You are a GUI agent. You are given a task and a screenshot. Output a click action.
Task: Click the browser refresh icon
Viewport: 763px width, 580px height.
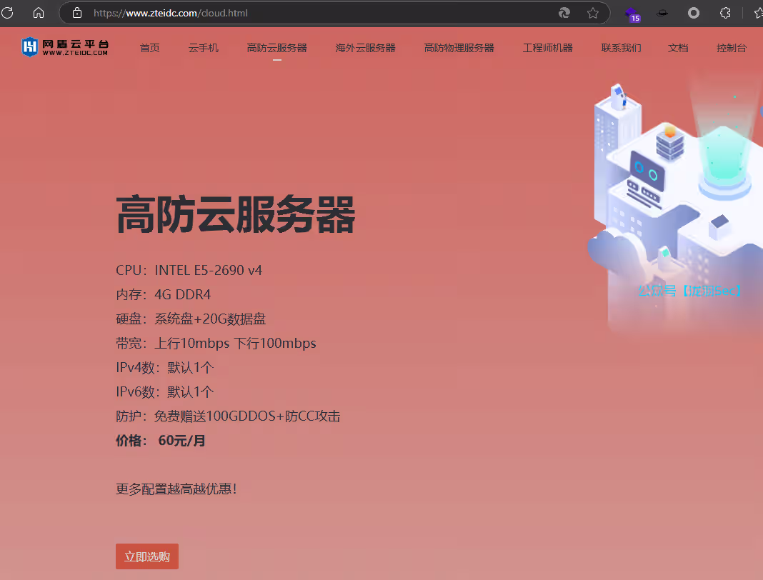(8, 13)
